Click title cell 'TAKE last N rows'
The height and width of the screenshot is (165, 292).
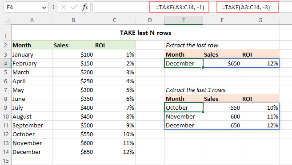145,33
